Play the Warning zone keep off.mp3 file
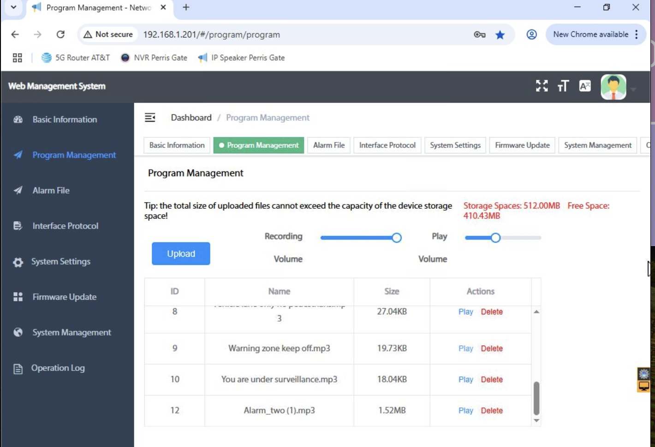The width and height of the screenshot is (655, 447). click(x=466, y=348)
